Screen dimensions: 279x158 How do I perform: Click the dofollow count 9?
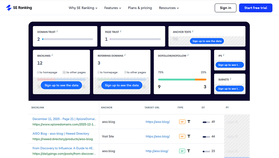pos(159,87)
